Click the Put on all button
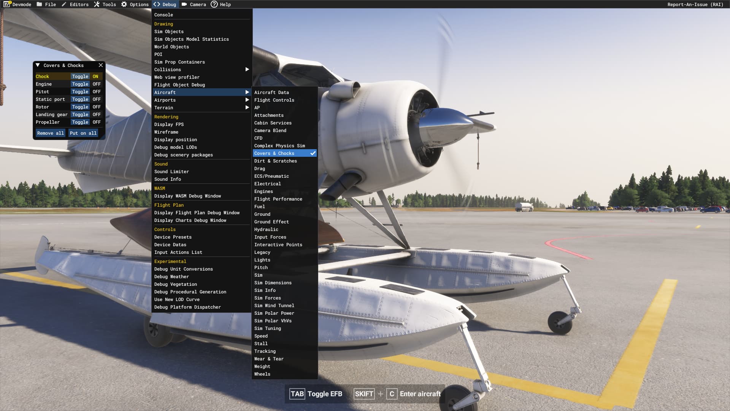Viewport: 730px width, 411px height. pyautogui.click(x=83, y=133)
